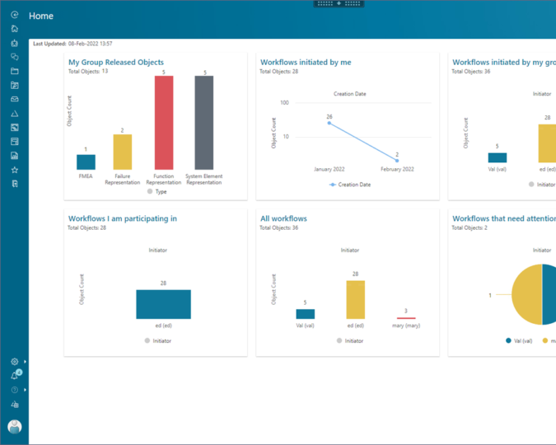
Task: Open the Home icon in sidebar
Action: coord(14,29)
